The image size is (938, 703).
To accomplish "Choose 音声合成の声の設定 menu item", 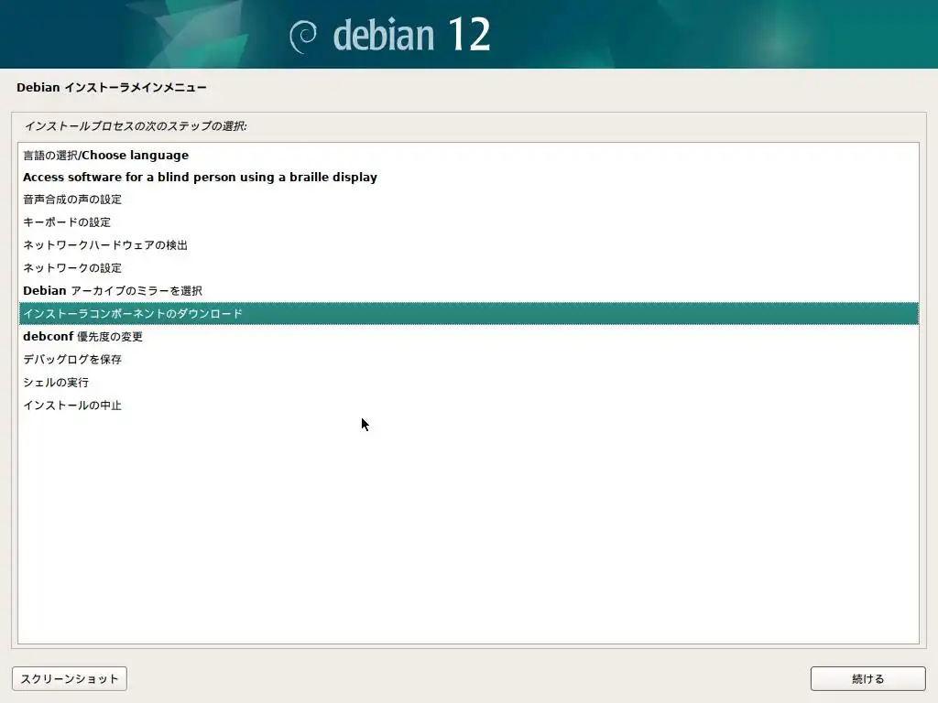I will (468, 200).
